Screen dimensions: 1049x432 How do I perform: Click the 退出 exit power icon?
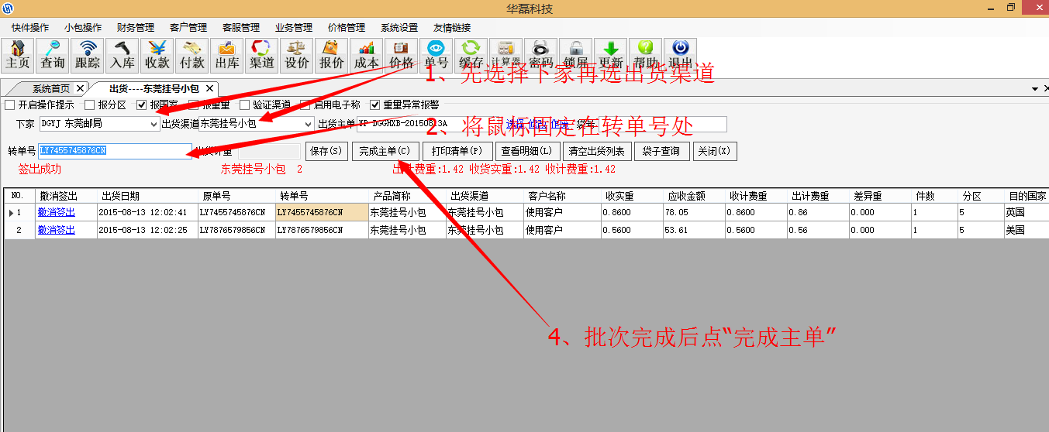click(x=680, y=55)
